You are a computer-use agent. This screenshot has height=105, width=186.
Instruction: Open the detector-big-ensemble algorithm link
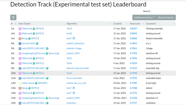point(78,68)
